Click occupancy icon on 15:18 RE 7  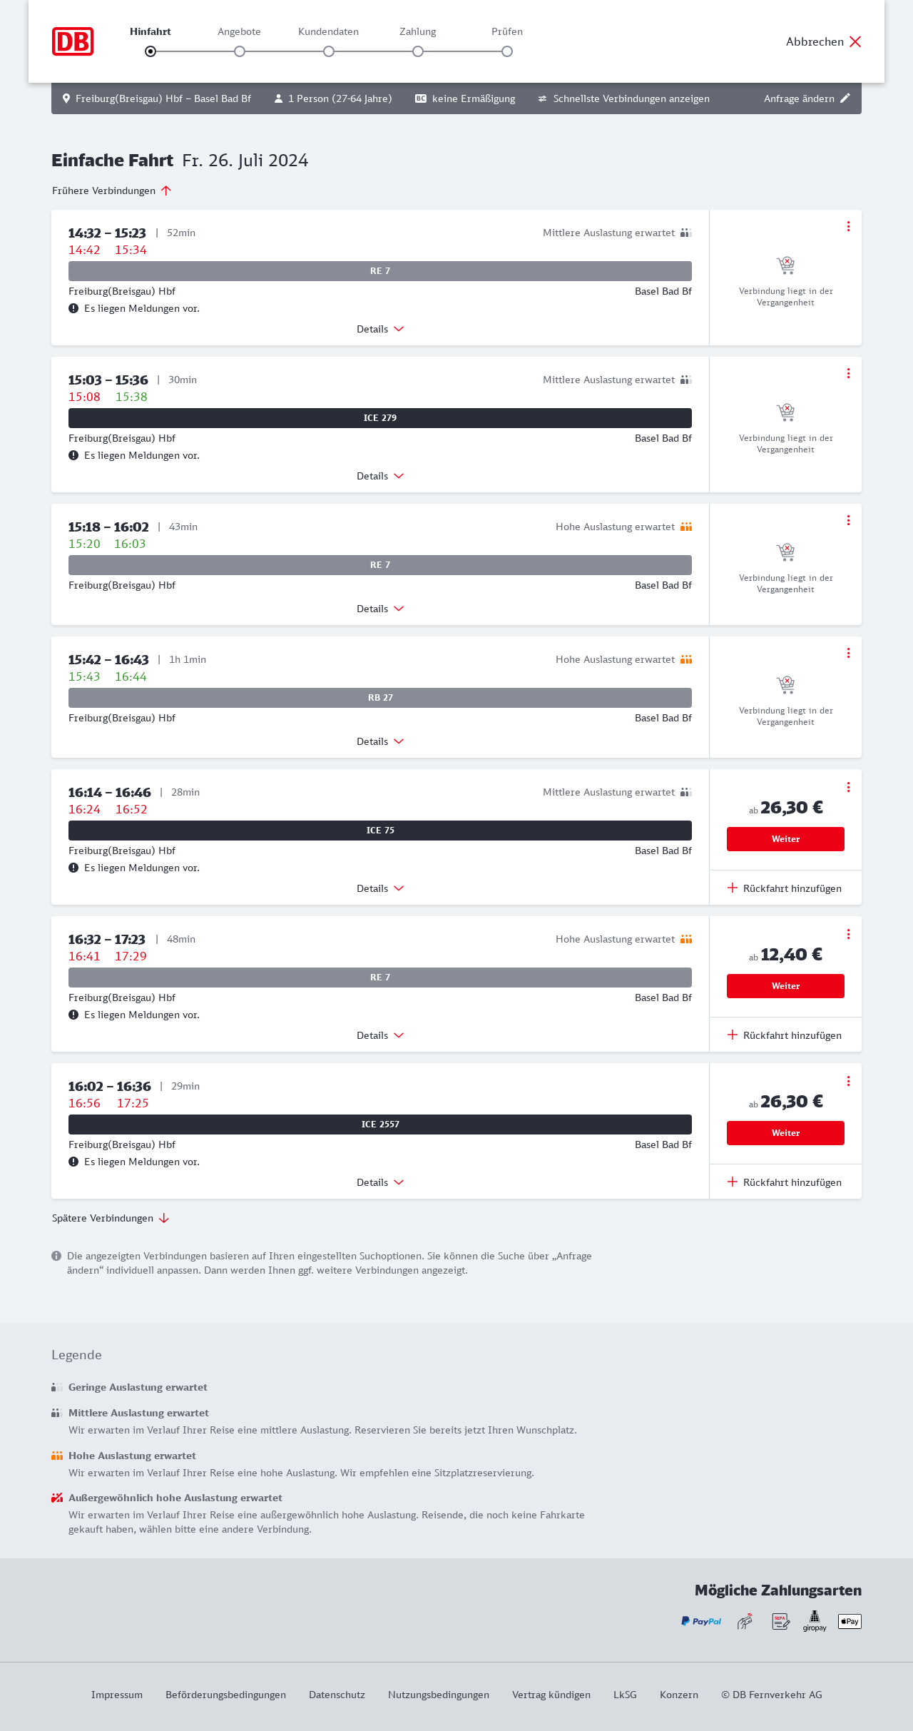[686, 527]
